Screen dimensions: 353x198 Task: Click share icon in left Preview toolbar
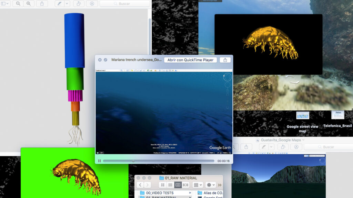tap(42, 3)
